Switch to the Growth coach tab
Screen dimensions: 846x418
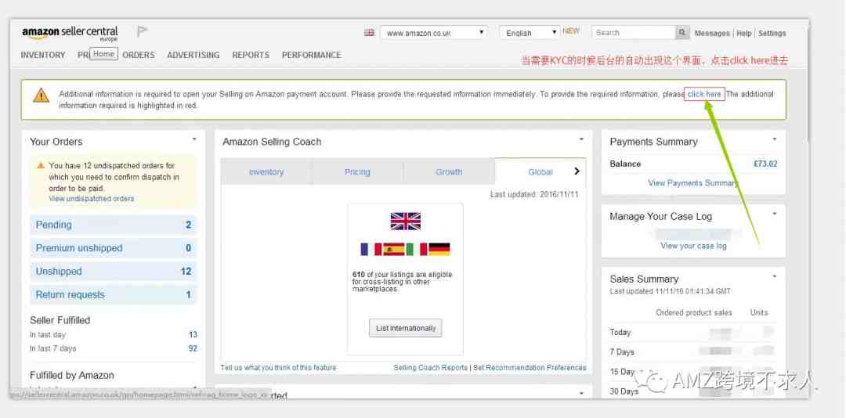point(449,172)
